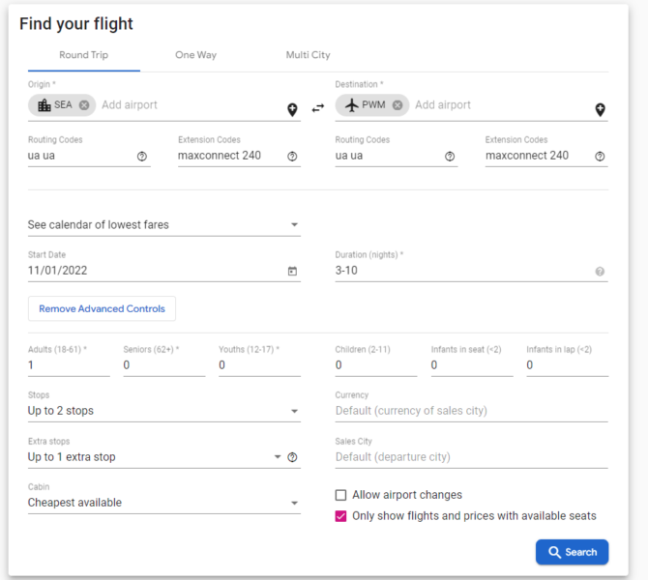
Task: Expand See calendar of lowest fares dropdown
Action: pyautogui.click(x=164, y=224)
